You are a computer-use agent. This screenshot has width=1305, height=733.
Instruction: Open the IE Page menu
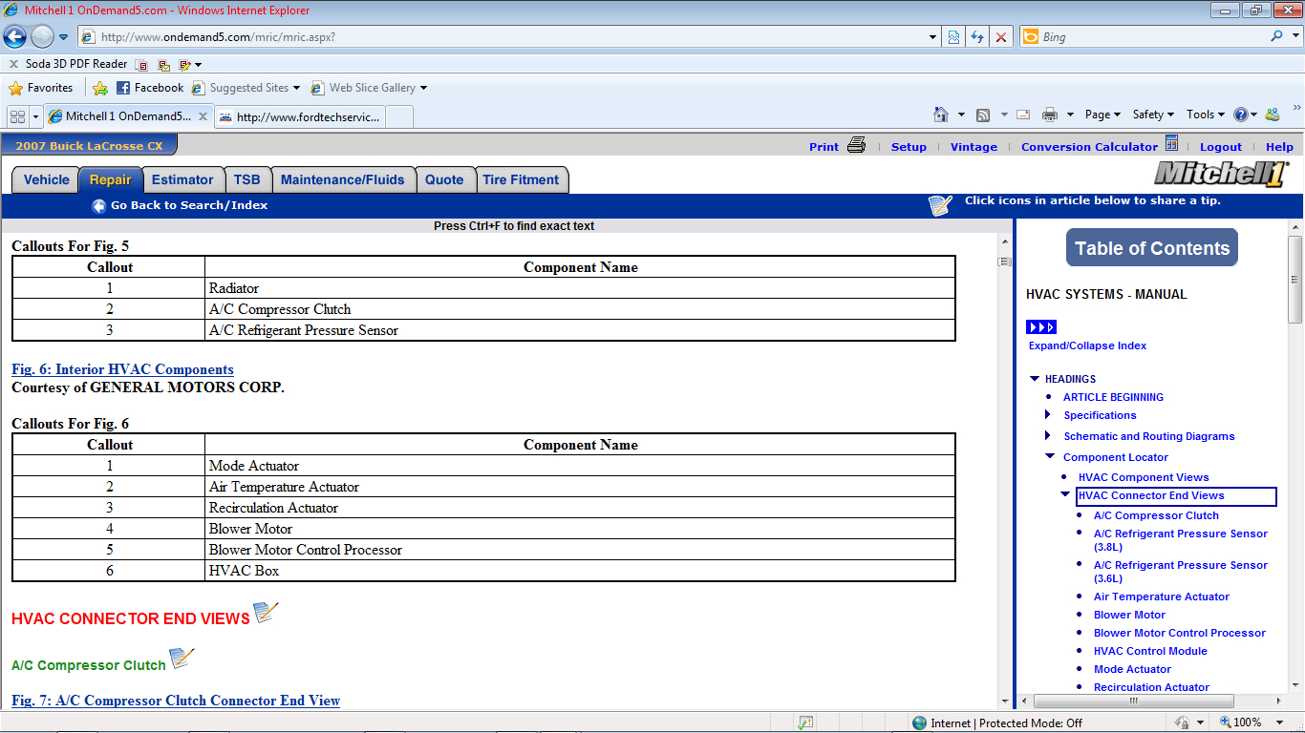click(x=1102, y=115)
